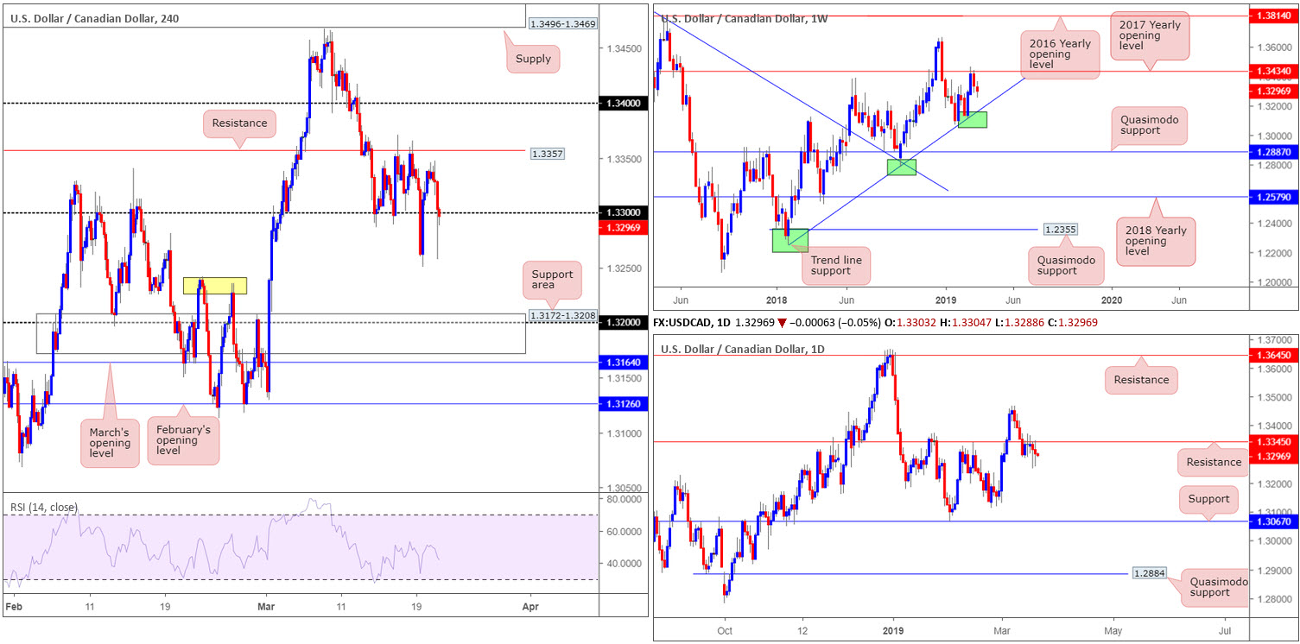Image resolution: width=1300 pixels, height=644 pixels.
Task: Select the yellow highlighted zone rectangle
Action: tap(215, 286)
